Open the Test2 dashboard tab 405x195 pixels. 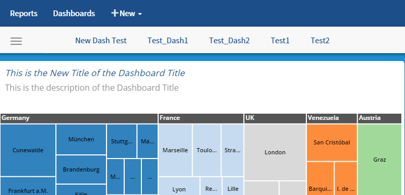coord(320,41)
